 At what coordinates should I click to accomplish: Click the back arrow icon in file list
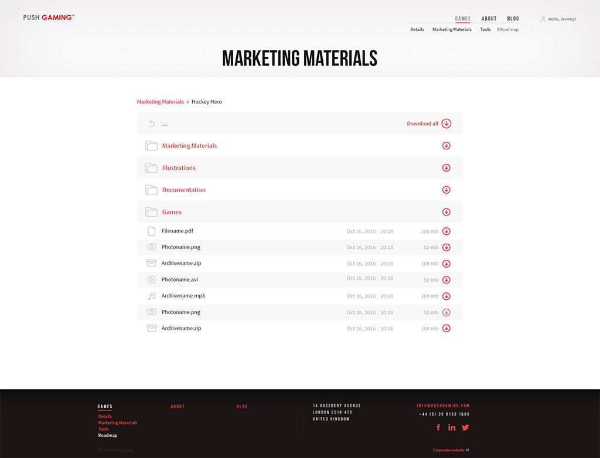point(152,124)
